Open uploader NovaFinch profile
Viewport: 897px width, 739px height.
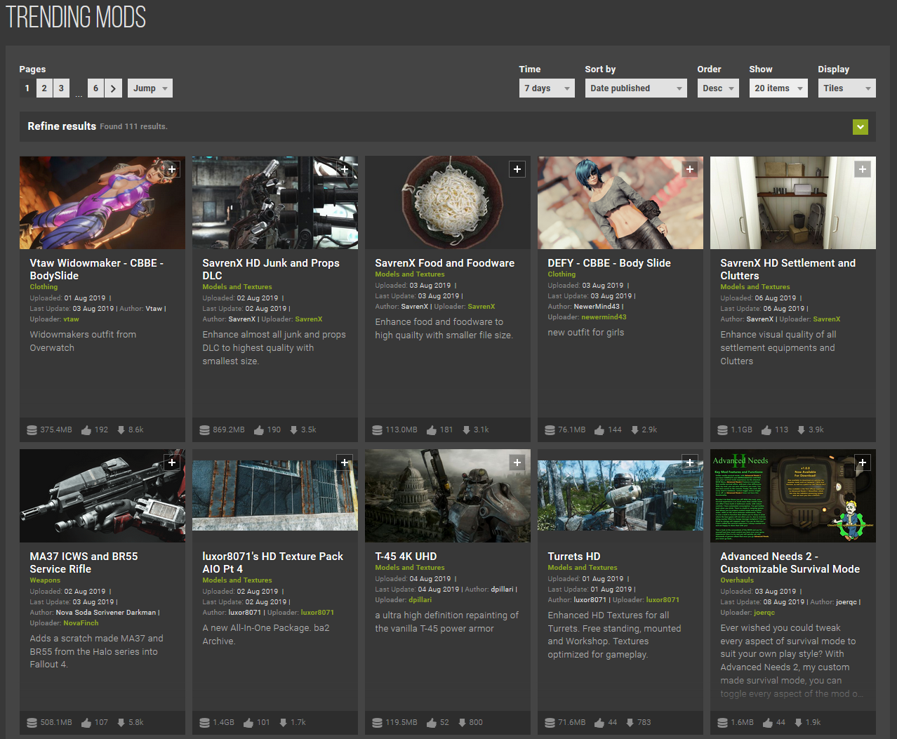tap(81, 623)
